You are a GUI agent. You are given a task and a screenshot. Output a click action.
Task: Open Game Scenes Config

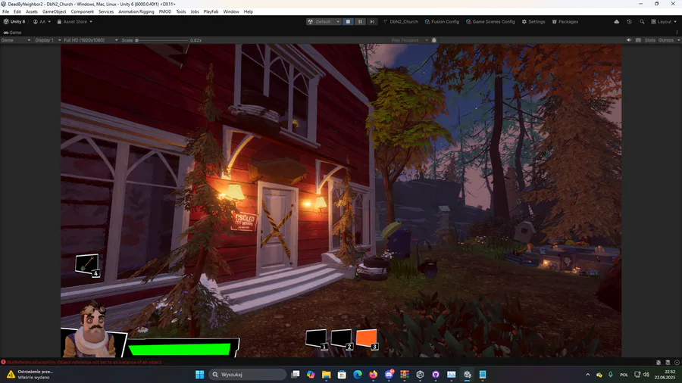490,22
